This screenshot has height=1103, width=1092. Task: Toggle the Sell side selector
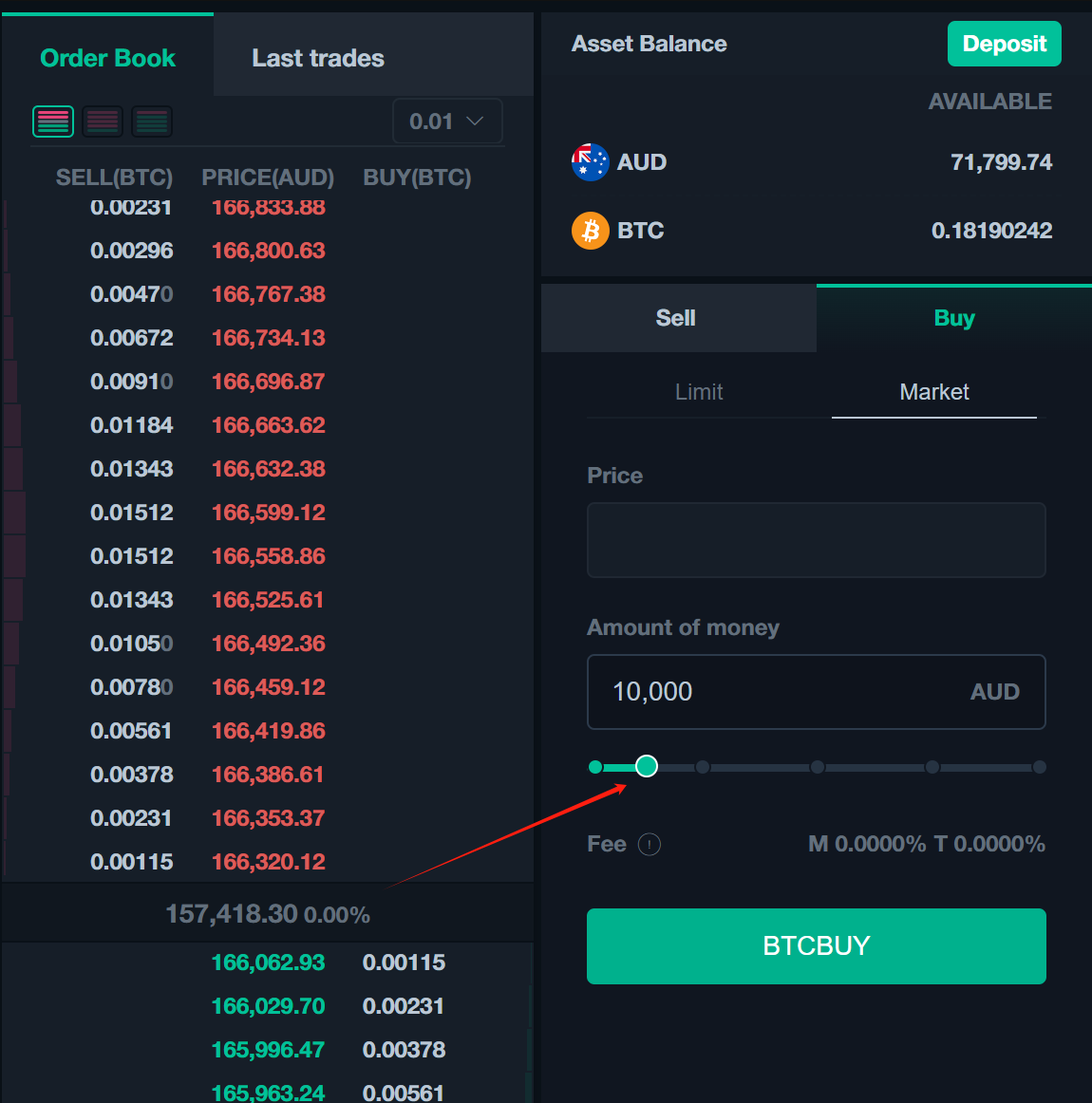pos(677,318)
